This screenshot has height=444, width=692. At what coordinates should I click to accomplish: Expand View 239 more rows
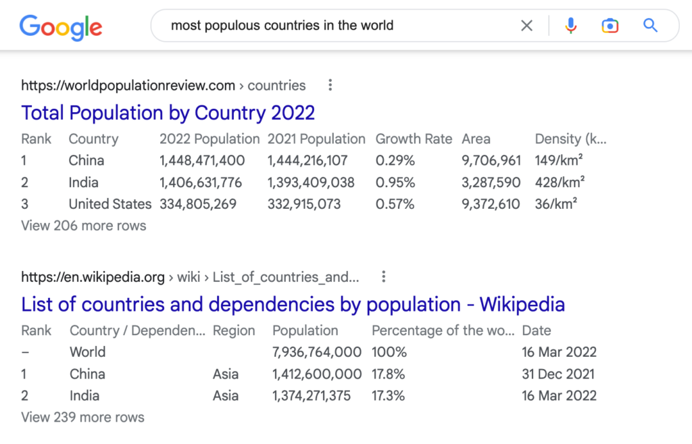point(82,417)
